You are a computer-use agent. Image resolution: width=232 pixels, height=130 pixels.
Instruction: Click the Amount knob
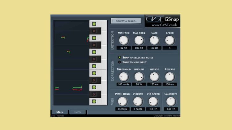(x=139, y=77)
